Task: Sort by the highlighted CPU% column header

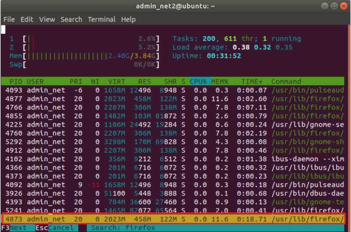Action: pos(198,82)
